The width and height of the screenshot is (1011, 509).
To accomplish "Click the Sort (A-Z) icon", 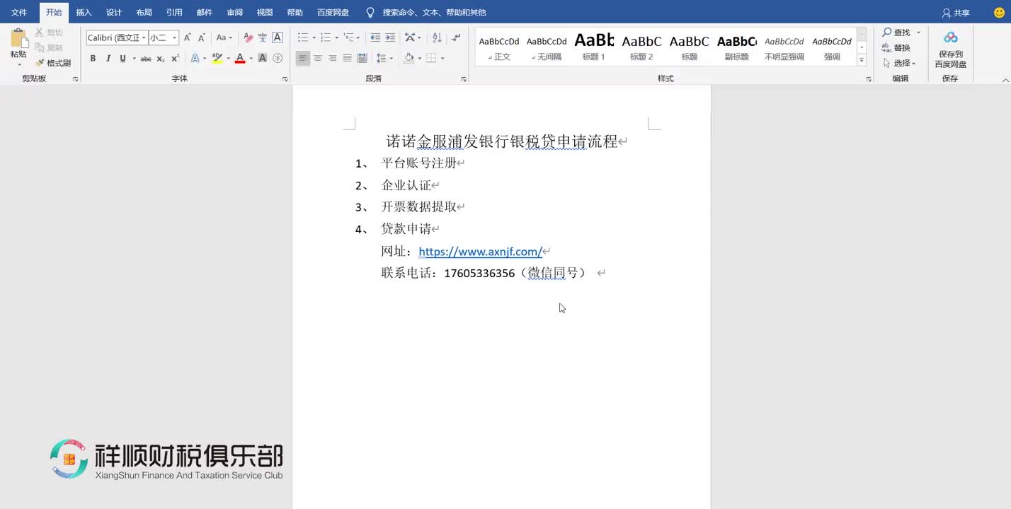I will (437, 37).
